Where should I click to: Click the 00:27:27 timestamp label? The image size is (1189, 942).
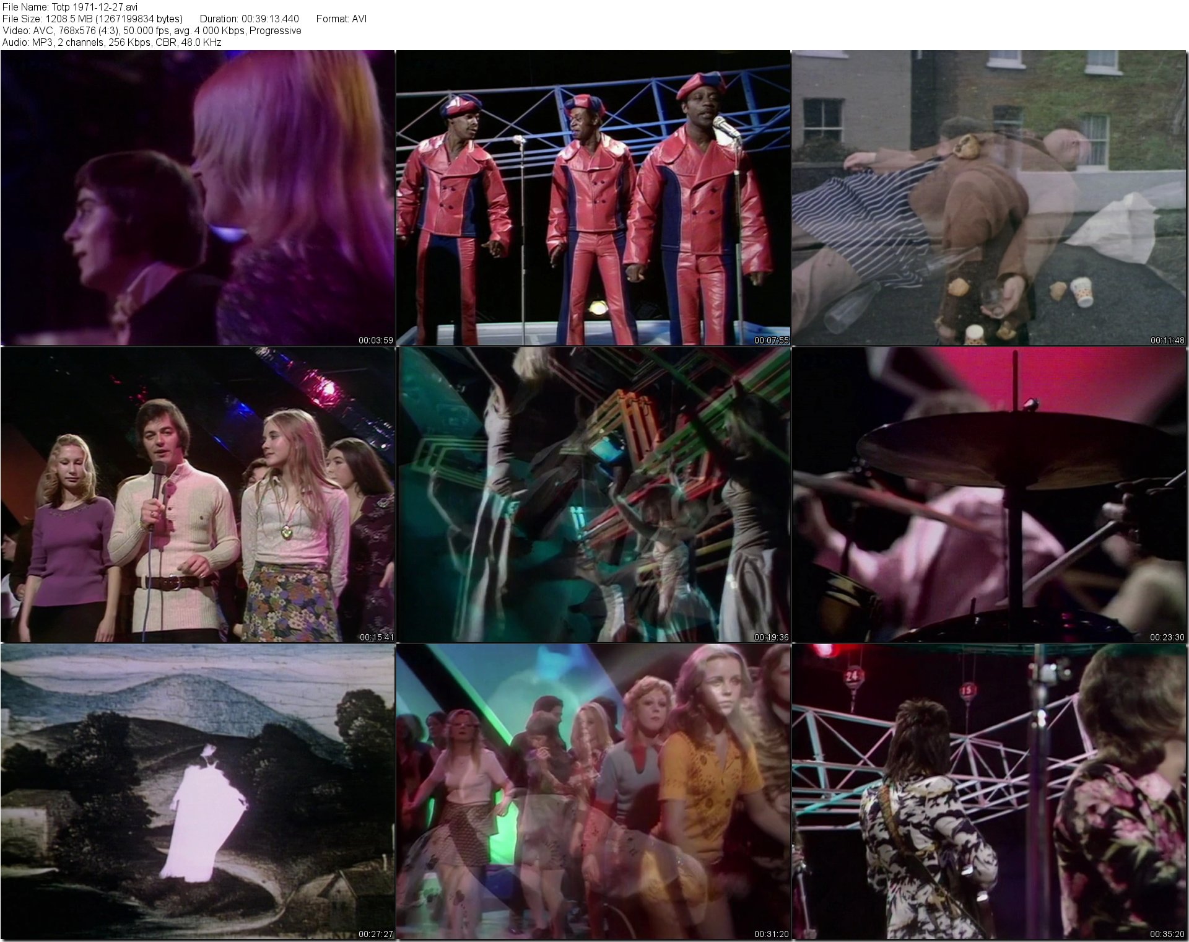376,934
